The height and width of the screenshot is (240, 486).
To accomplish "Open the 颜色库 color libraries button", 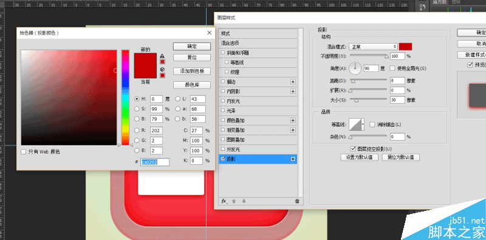I will (x=192, y=85).
